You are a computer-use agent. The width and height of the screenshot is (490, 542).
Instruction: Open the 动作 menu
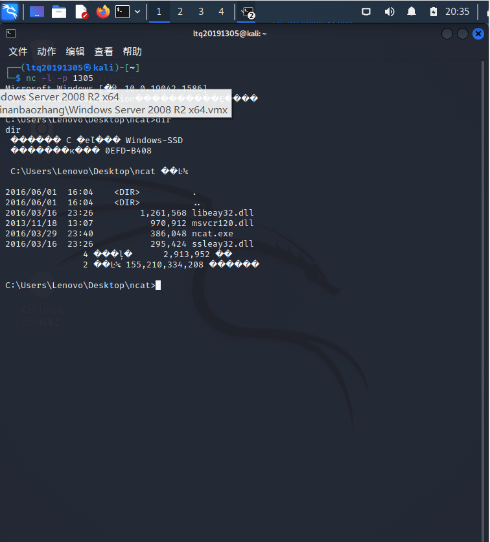pyautogui.click(x=47, y=52)
